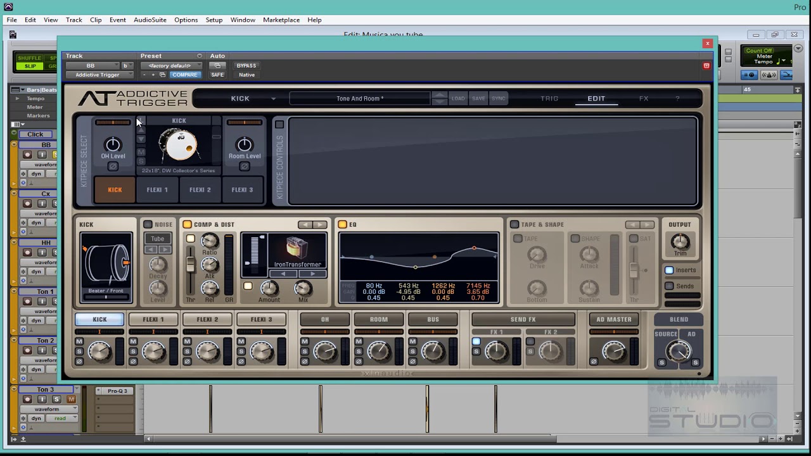811x456 pixels.
Task: Click the Auto enable automation icon
Action: tap(217, 65)
